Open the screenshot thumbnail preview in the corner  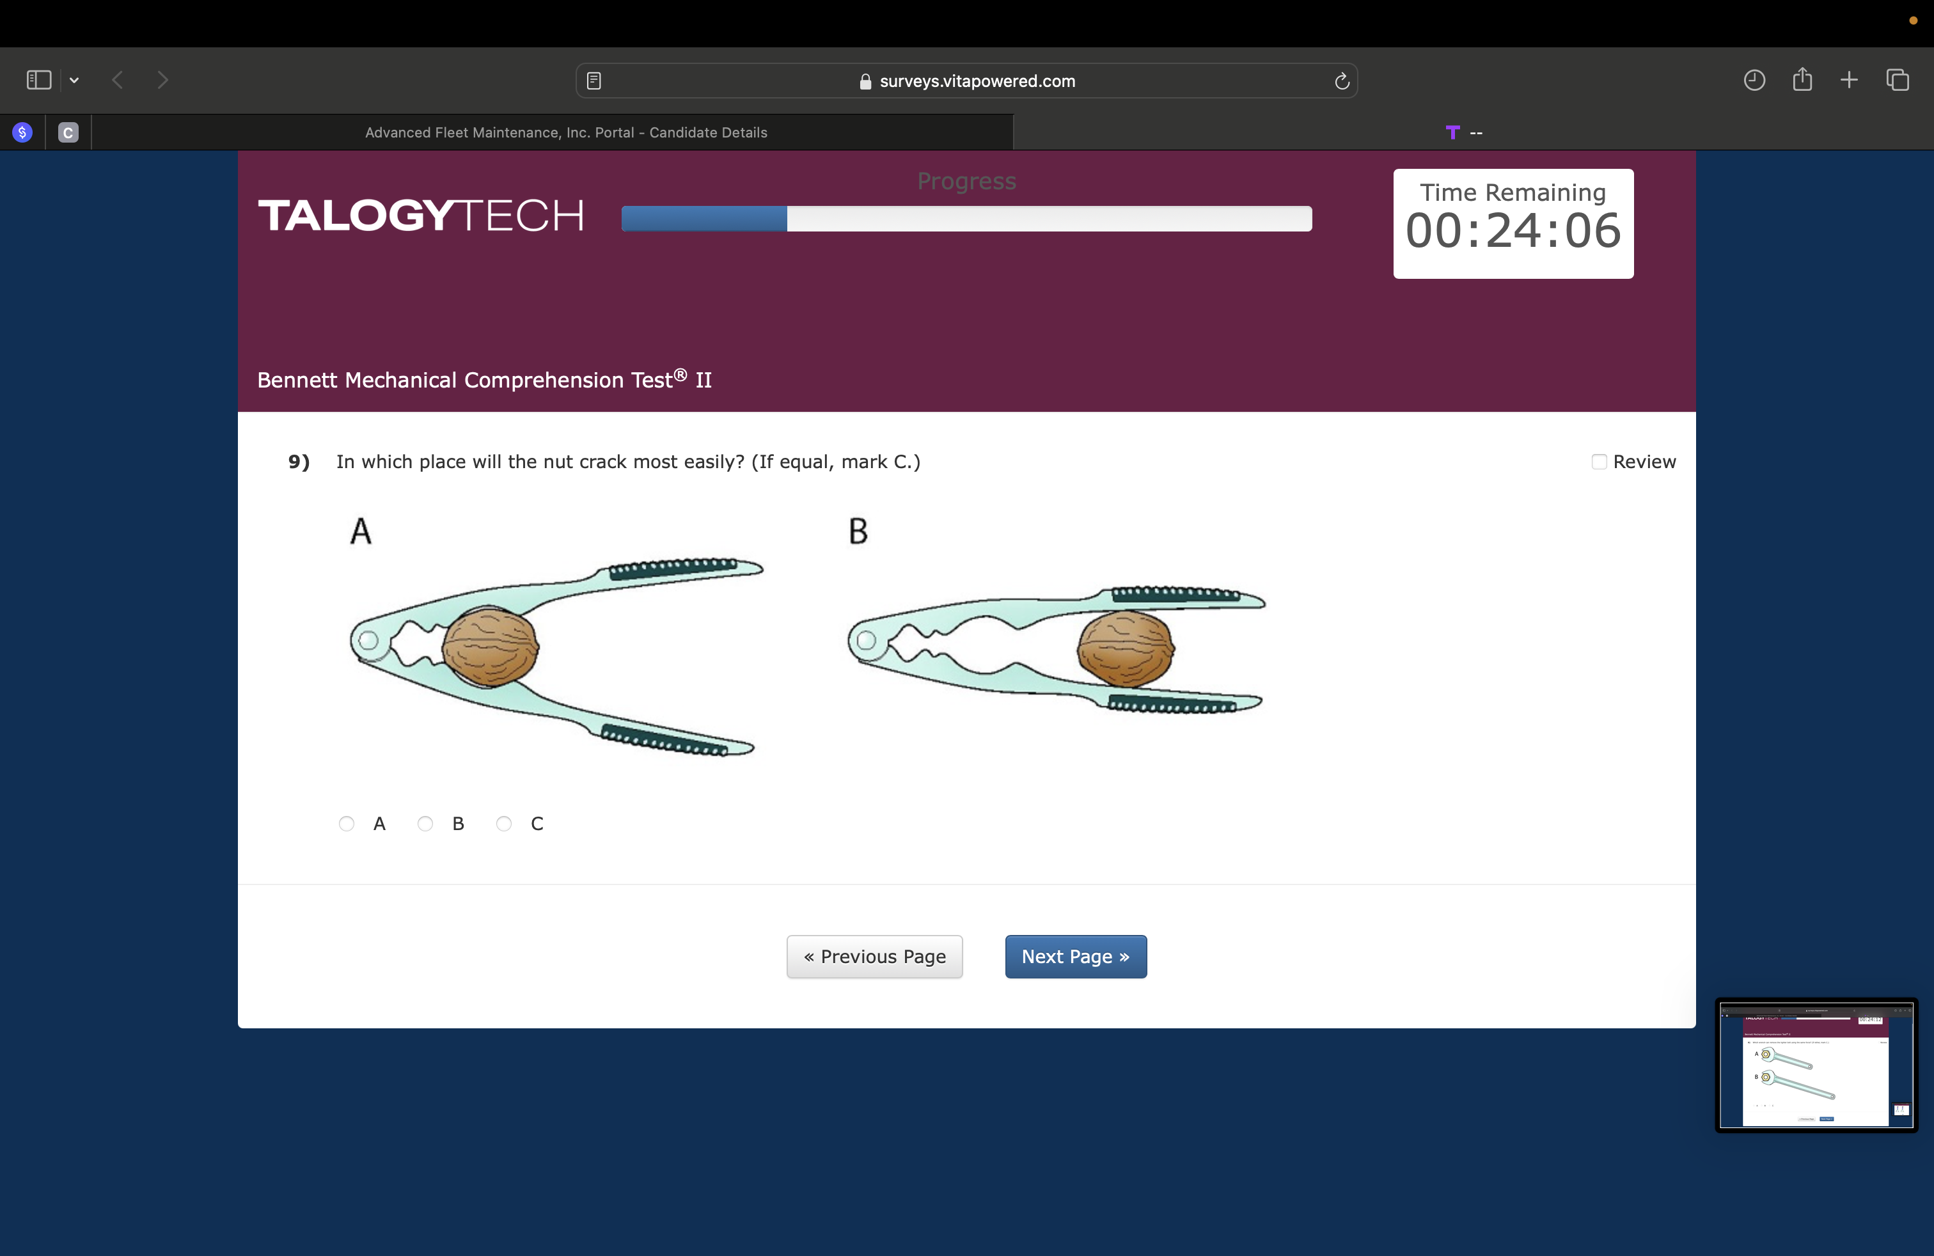1816,1064
